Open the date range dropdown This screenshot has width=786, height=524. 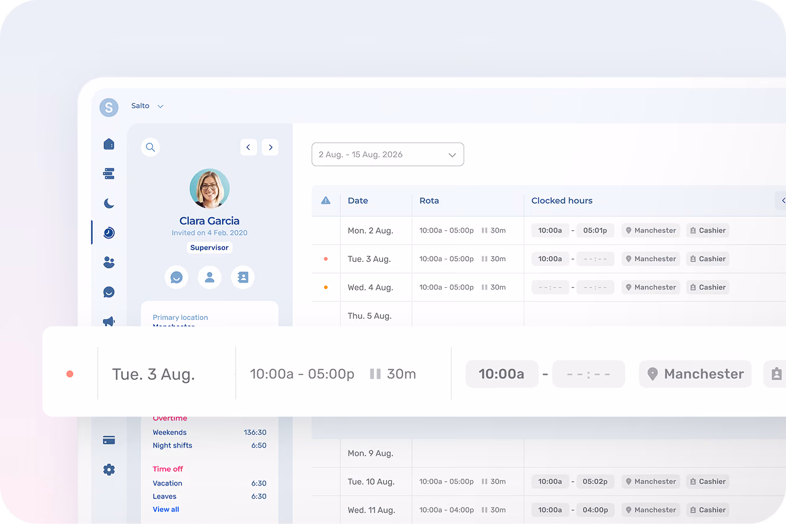388,154
